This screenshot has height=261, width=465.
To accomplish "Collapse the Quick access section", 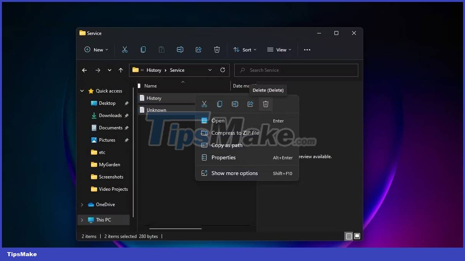I will pos(82,91).
